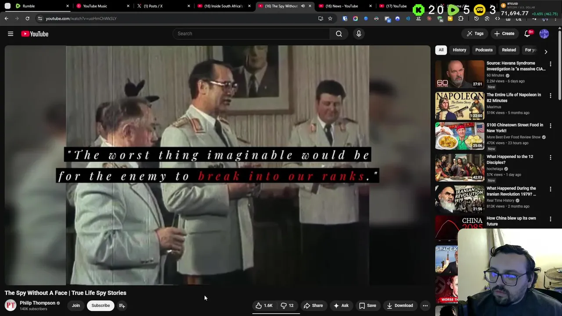This screenshot has width=562, height=316.
Task: Click the search magnifier button
Action: coord(339,34)
